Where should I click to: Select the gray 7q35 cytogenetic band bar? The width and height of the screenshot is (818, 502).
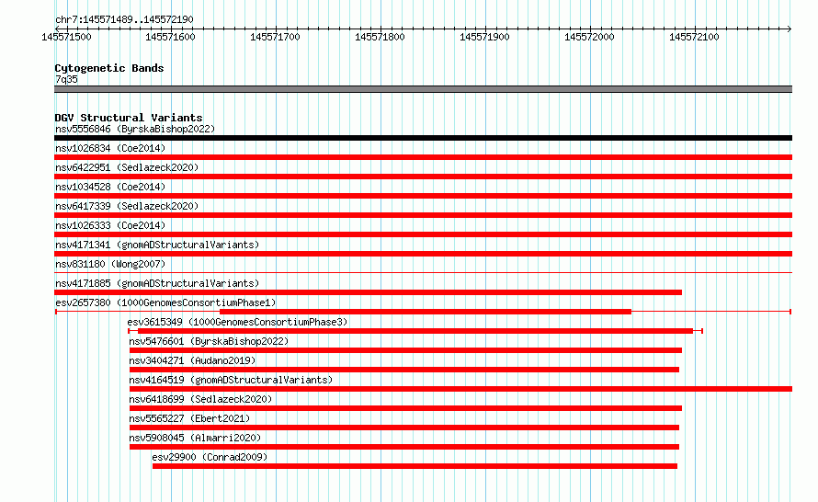(x=423, y=89)
